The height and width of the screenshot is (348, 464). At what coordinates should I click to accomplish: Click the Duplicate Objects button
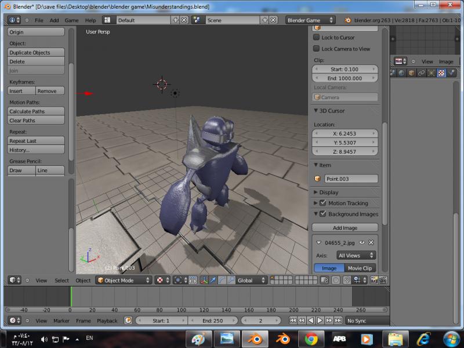tap(36, 52)
